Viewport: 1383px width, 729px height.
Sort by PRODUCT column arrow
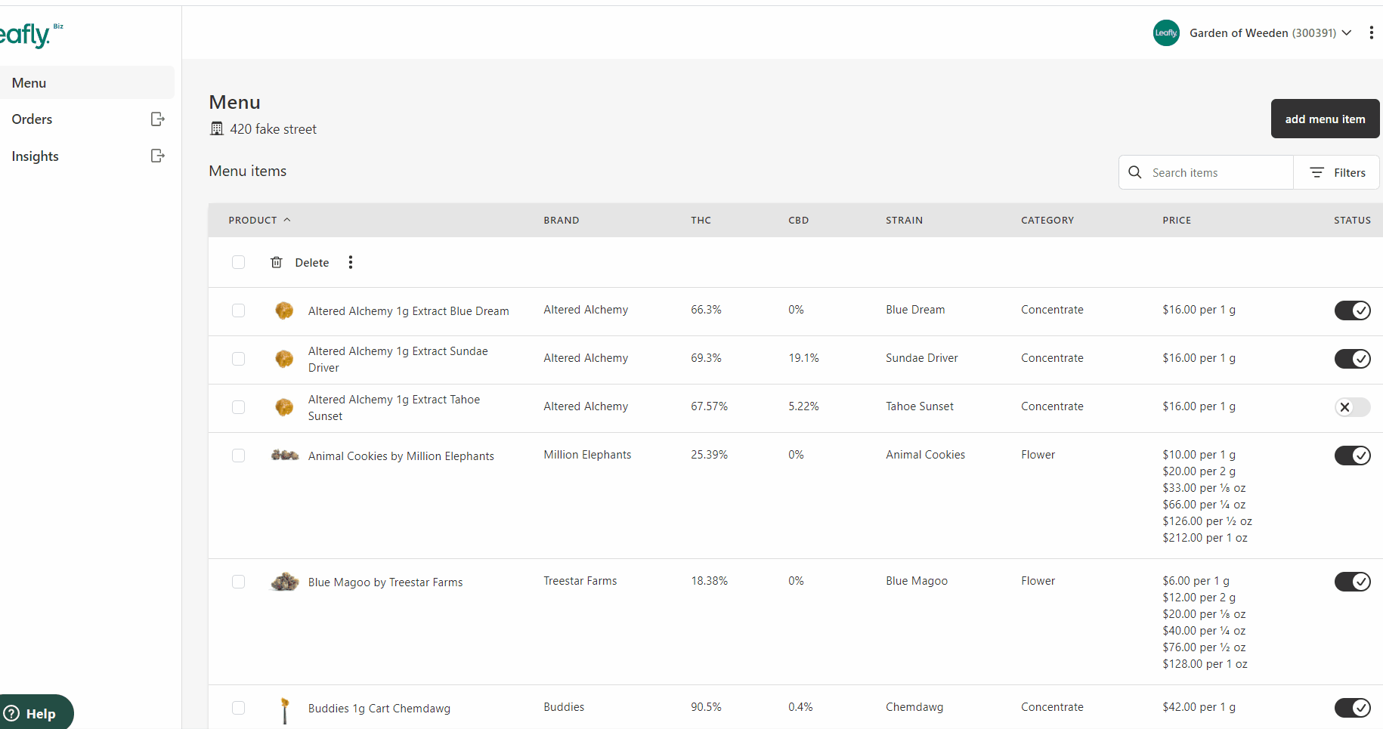click(x=287, y=220)
